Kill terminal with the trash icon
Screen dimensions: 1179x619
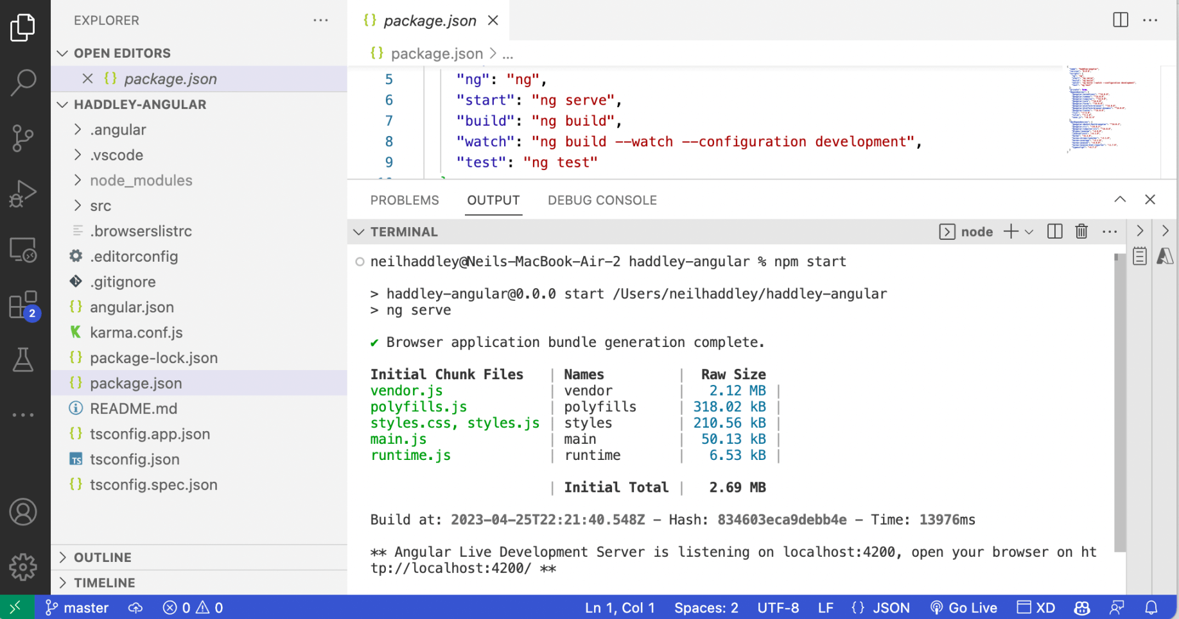pyautogui.click(x=1081, y=232)
